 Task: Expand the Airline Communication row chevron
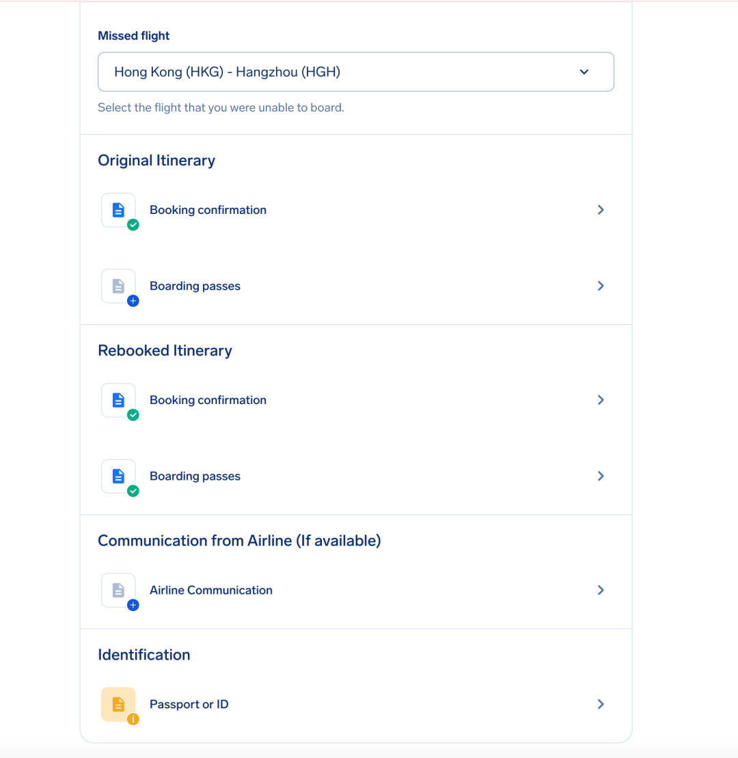[x=601, y=590]
